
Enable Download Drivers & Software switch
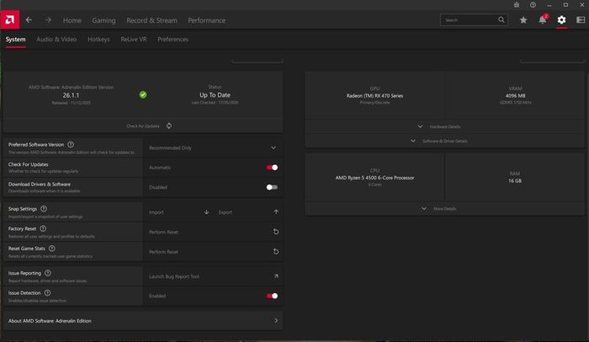pos(272,187)
